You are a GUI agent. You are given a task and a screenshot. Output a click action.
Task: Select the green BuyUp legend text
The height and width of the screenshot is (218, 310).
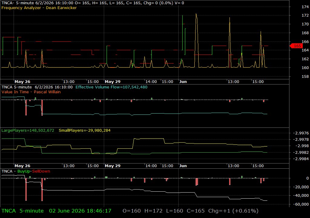[24, 171]
